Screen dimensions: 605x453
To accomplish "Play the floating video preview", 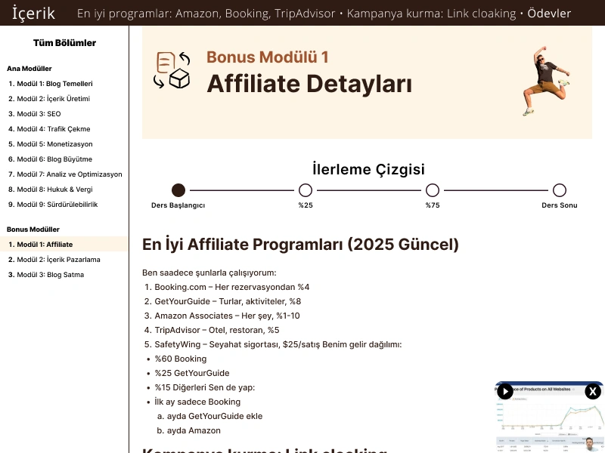I will tap(505, 392).
